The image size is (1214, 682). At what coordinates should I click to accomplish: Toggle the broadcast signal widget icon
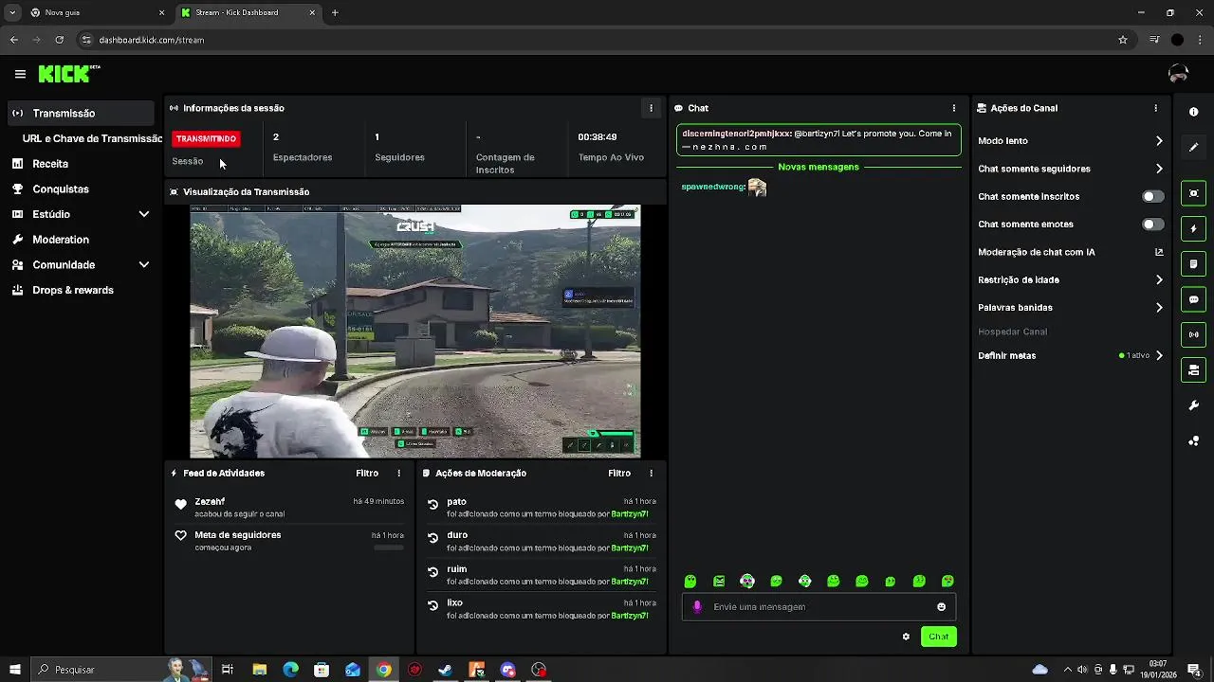(1193, 334)
